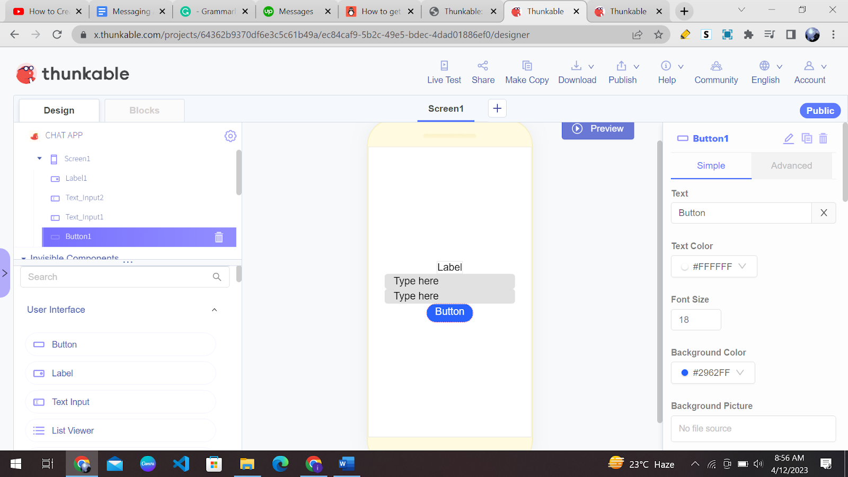This screenshot has width=848, height=477.
Task: Clear the Text property with X
Action: pyautogui.click(x=824, y=213)
